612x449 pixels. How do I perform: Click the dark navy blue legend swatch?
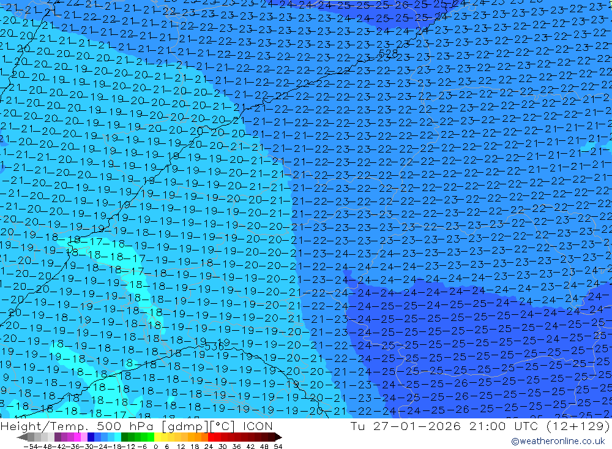(91, 437)
